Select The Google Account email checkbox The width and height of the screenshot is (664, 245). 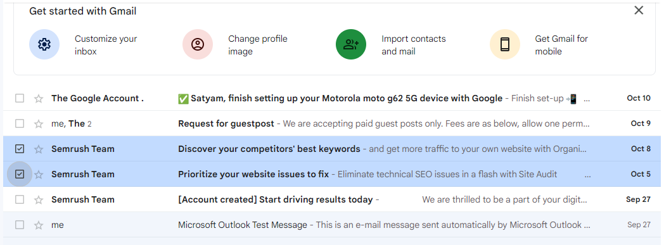click(20, 98)
